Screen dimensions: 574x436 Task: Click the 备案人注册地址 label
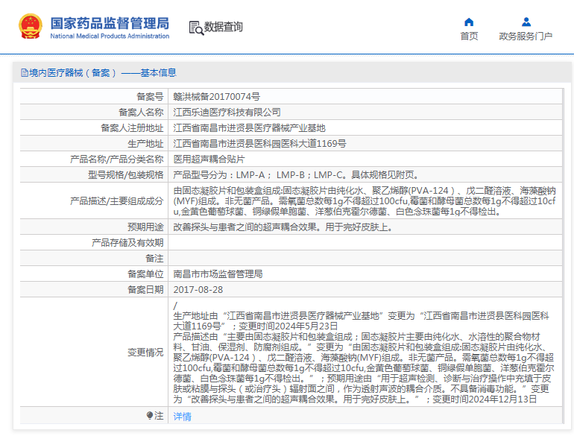click(x=132, y=128)
